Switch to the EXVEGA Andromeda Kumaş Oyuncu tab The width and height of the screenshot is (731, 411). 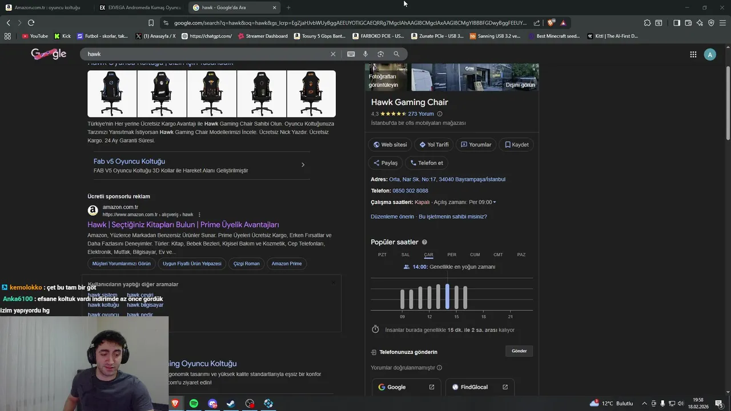pos(140,7)
